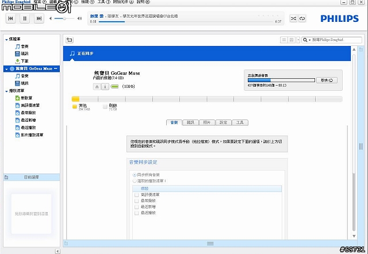Viewport: 368px width, 254px height.
Task: Open the 高評價清單 smart playlist
Action: point(28,105)
